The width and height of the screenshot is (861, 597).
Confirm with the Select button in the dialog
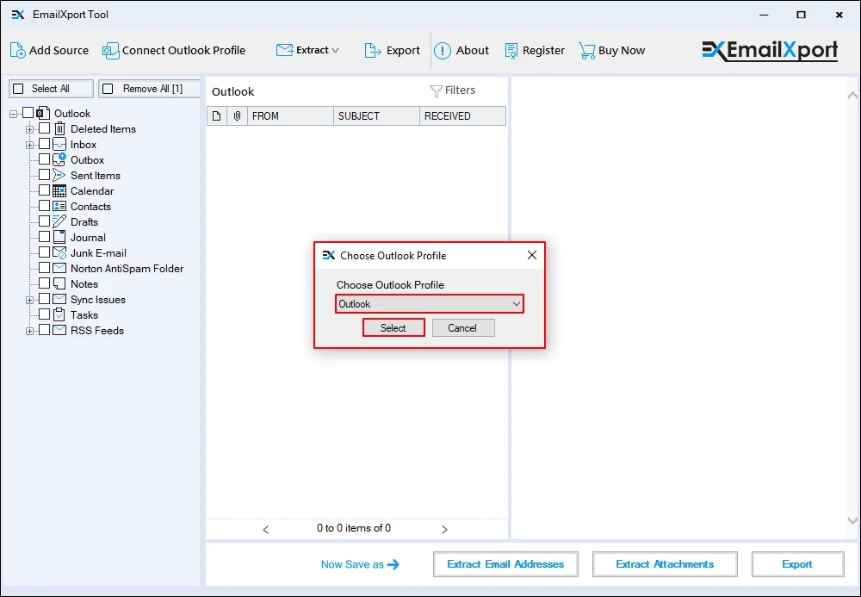click(x=393, y=327)
